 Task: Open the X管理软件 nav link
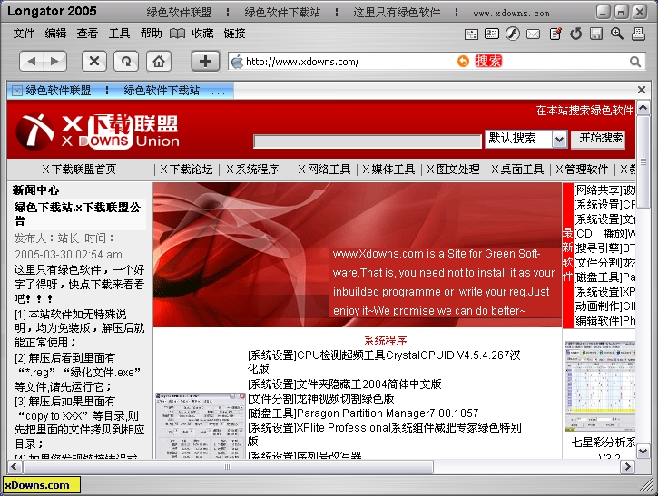[x=582, y=170]
